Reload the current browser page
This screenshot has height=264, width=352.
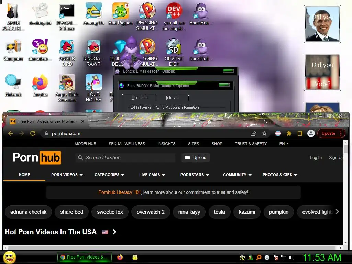click(x=33, y=134)
